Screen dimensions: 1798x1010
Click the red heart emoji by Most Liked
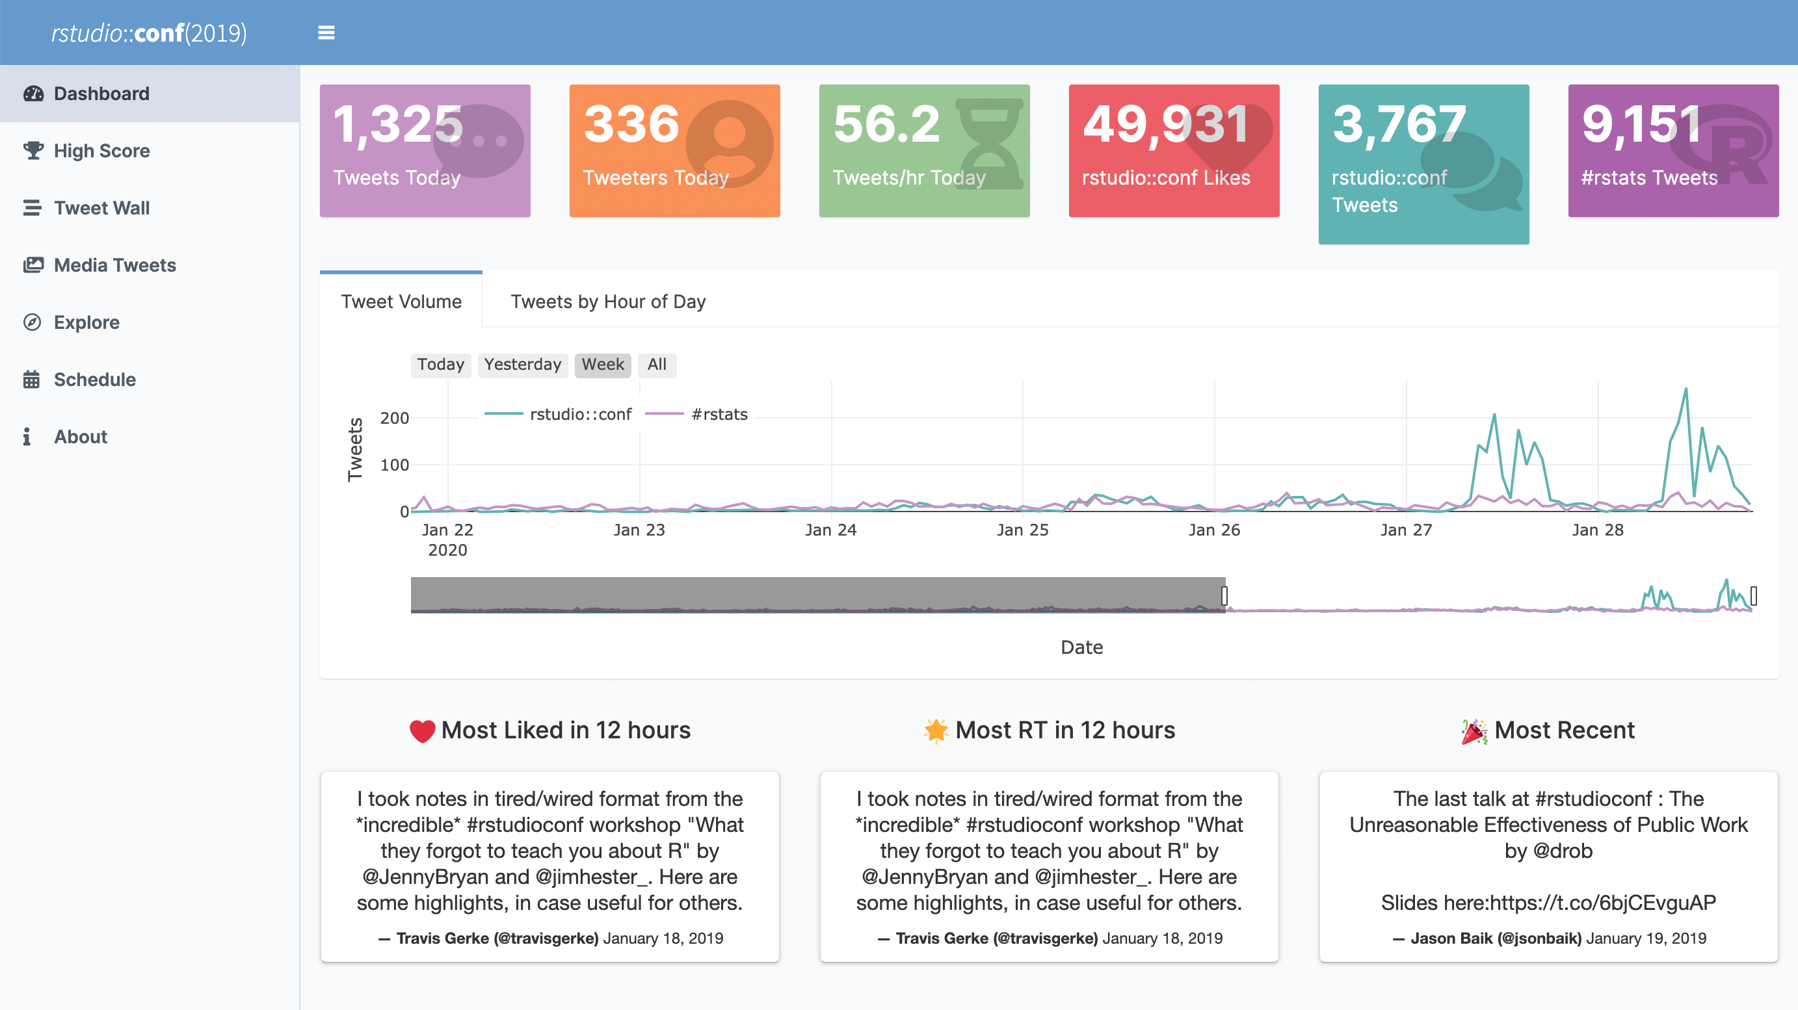pyautogui.click(x=422, y=731)
